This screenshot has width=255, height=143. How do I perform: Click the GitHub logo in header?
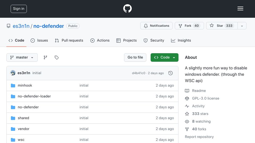click(127, 8)
